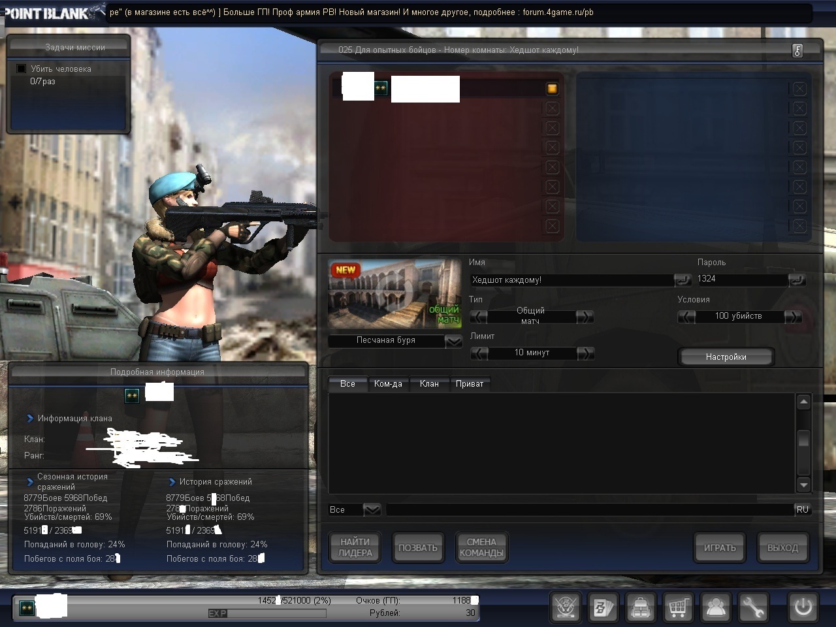Toggle the second slot of the blue team
The image size is (836, 627).
click(x=799, y=108)
